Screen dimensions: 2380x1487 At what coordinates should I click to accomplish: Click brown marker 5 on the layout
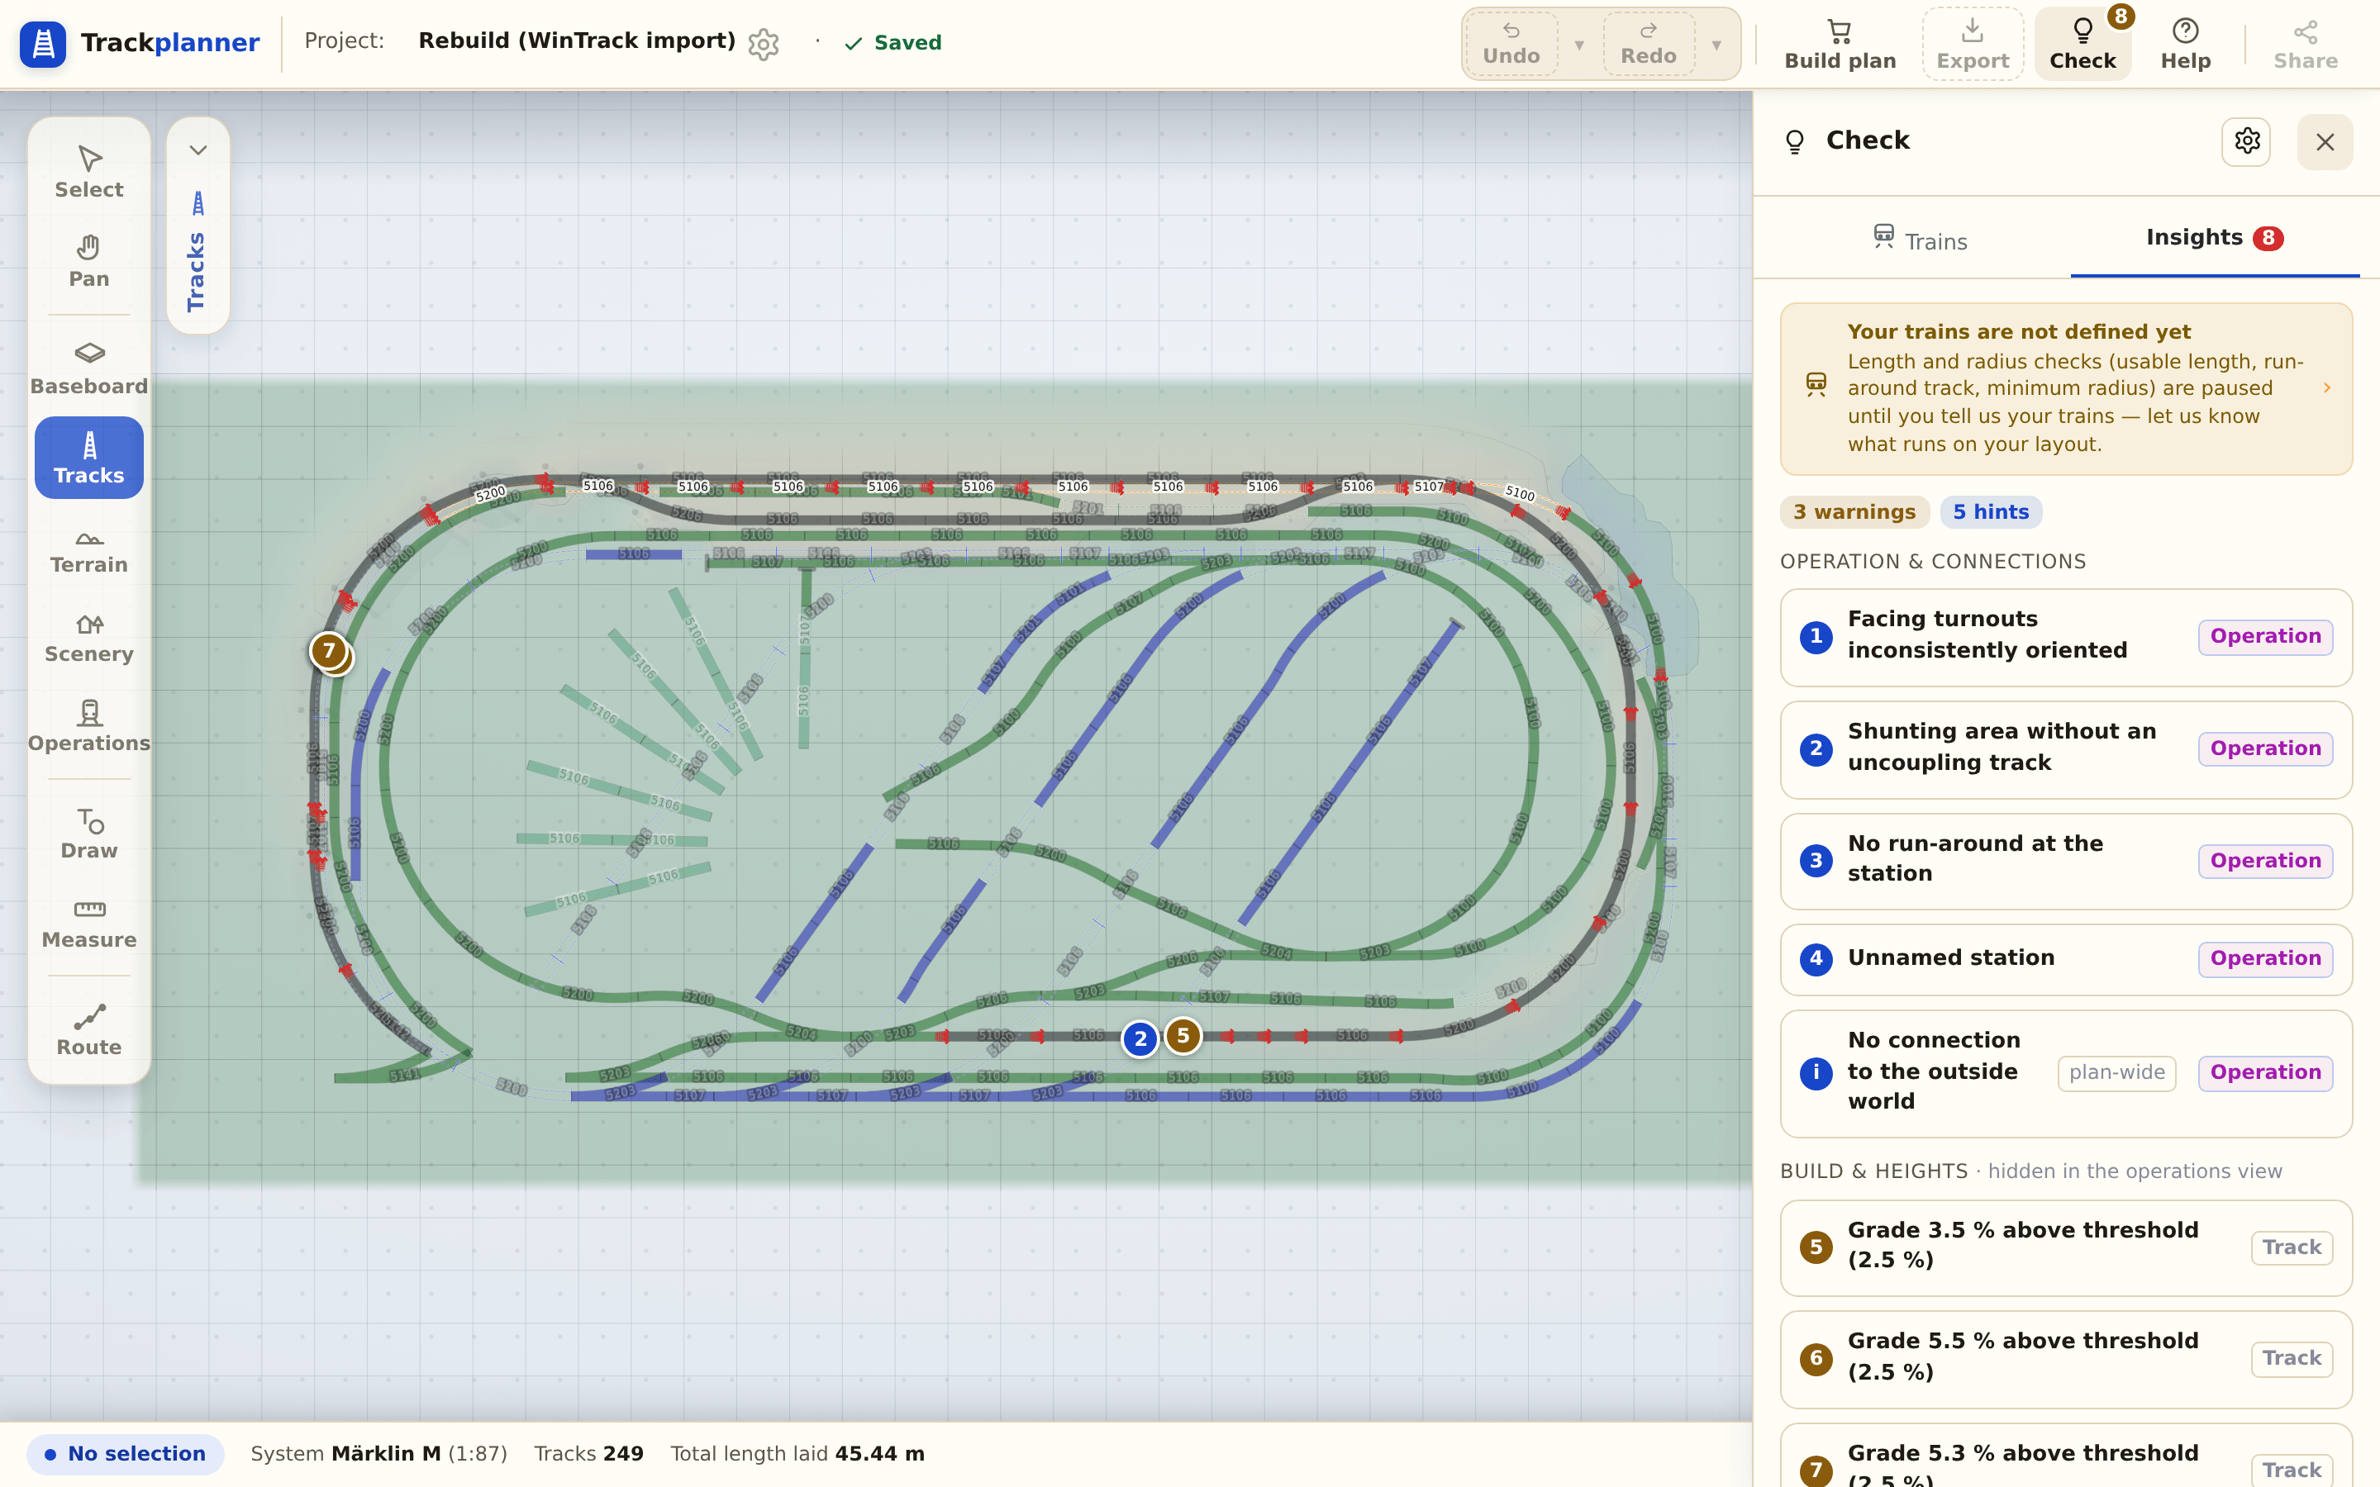(x=1183, y=1036)
